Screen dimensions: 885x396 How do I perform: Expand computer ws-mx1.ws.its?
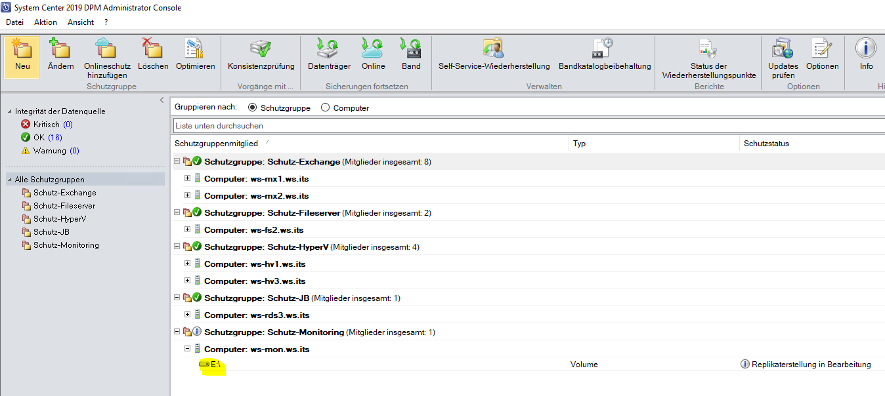(188, 178)
